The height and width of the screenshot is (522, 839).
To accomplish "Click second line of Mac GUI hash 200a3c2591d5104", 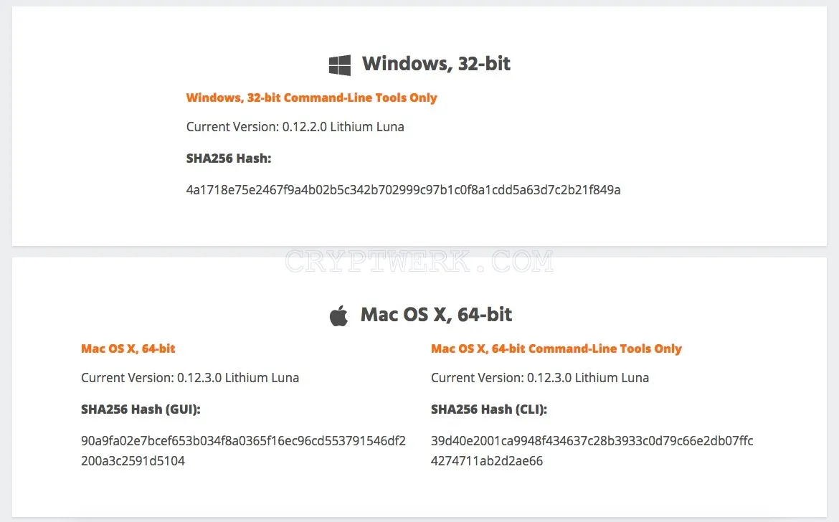I will pyautogui.click(x=133, y=461).
